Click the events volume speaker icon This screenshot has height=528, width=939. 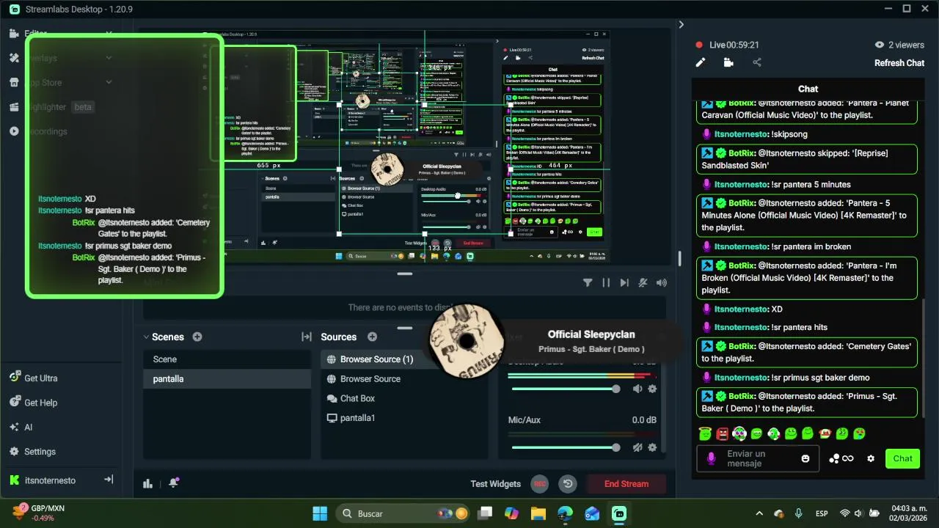(x=662, y=283)
